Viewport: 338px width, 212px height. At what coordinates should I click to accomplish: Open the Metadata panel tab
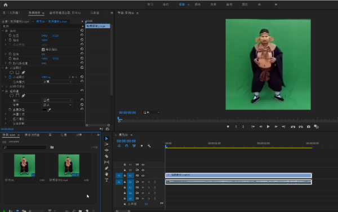click(x=95, y=13)
